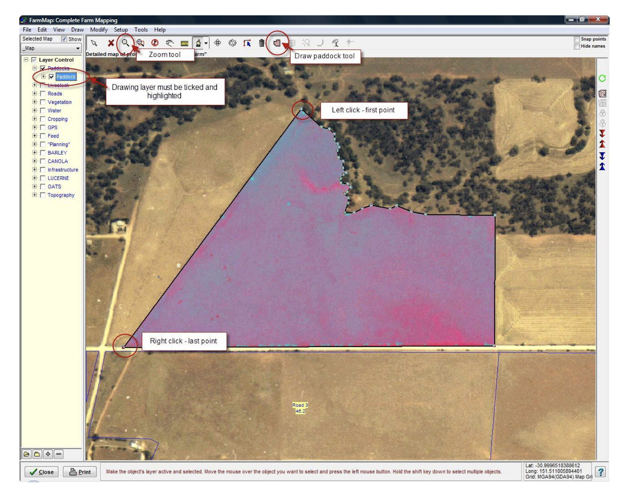
Task: Click the trash can delete icon
Action: 262,43
